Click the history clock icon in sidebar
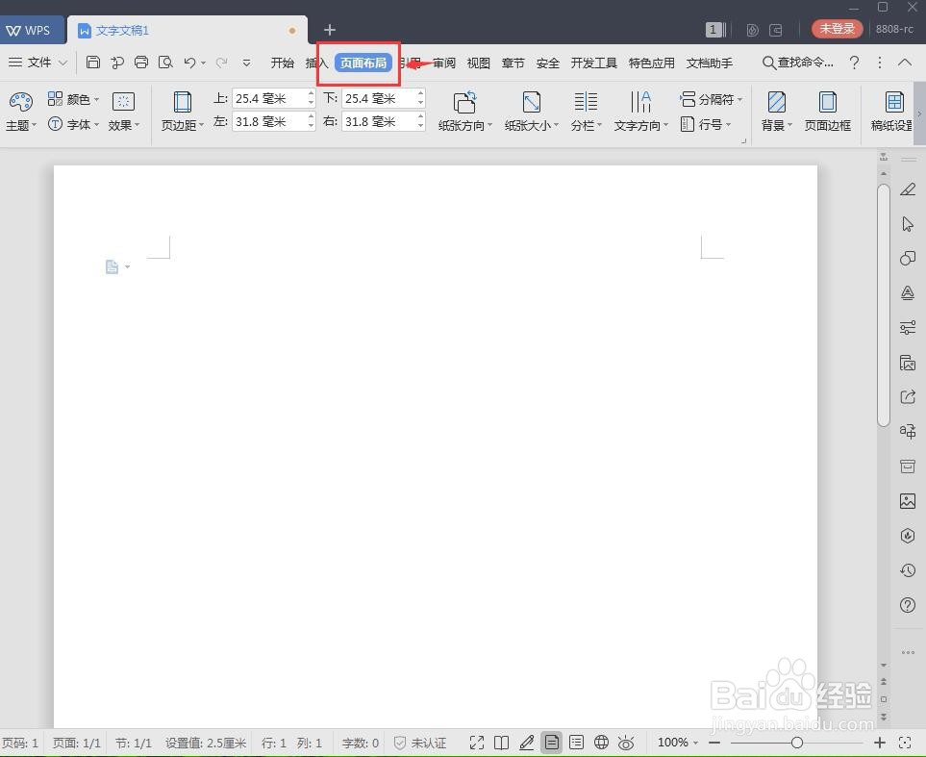Image resolution: width=926 pixels, height=757 pixels. point(908,570)
